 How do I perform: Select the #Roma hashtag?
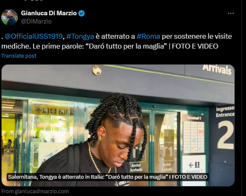(x=149, y=36)
